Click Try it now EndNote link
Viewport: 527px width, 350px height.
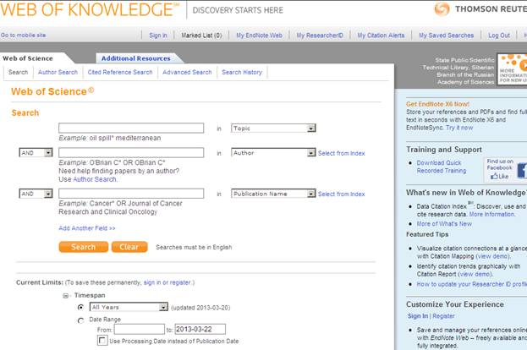(459, 128)
